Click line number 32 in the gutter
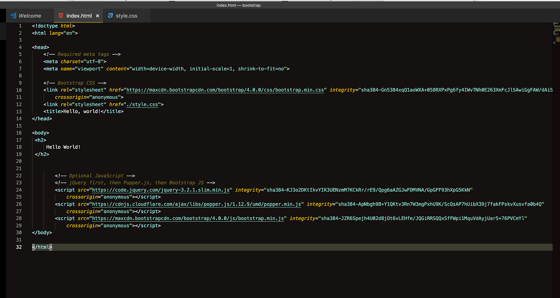 coord(19,247)
